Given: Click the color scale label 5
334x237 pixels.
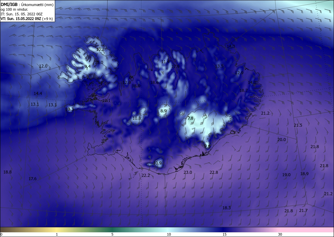Looking at the screenshot, I should (112, 234).
